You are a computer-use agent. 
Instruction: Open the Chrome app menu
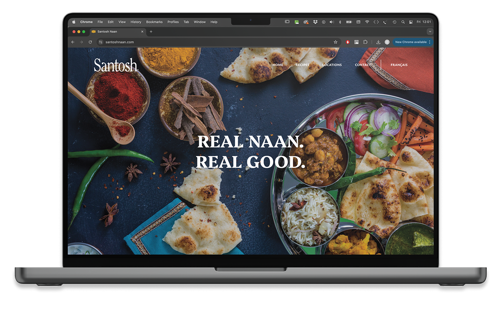(86, 22)
